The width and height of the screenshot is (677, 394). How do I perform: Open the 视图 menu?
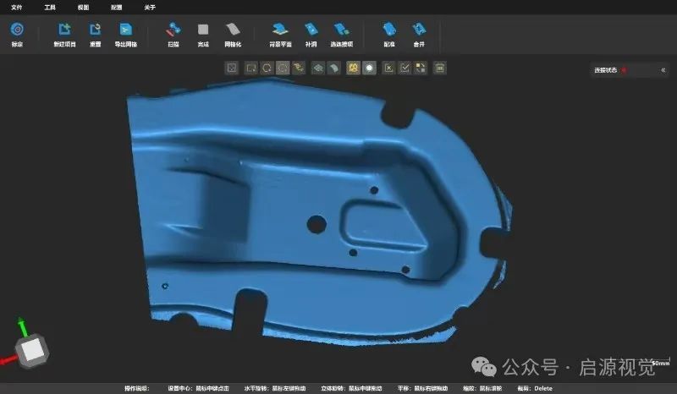pyautogui.click(x=83, y=7)
